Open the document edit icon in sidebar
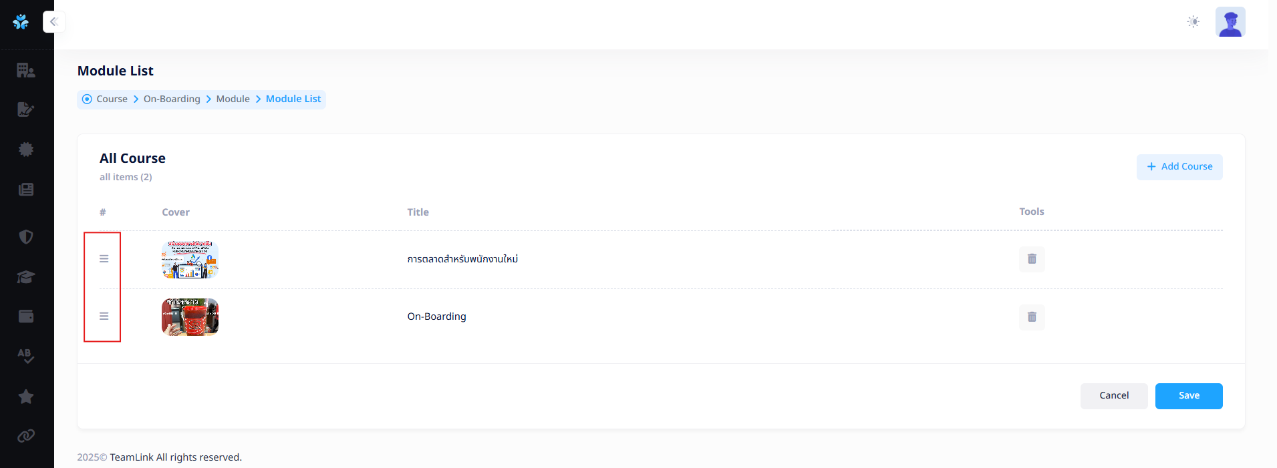The width and height of the screenshot is (1277, 468). [26, 109]
